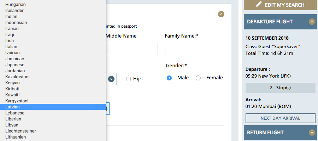
Task: Expand the Return Flight panel arrow
Action: [x=312, y=132]
